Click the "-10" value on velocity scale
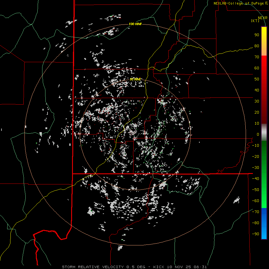 click(x=256, y=146)
